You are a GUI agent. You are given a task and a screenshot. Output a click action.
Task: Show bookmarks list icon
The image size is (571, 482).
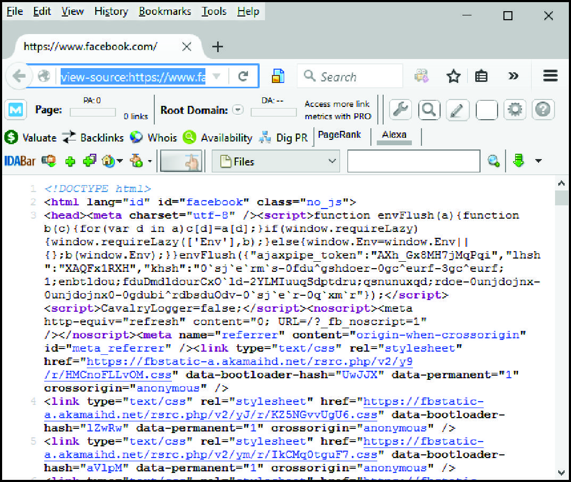point(481,76)
